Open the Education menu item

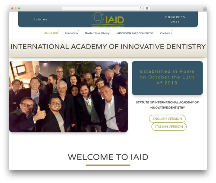(71, 33)
